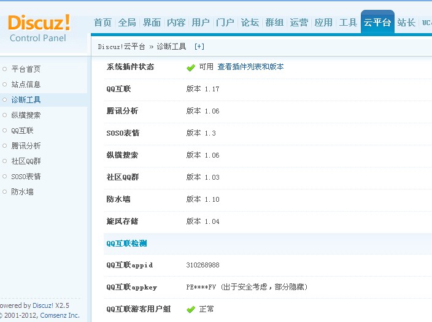Click the 系统插件状态 row label
Screen dimensions: 432x322
pyautogui.click(x=130, y=67)
